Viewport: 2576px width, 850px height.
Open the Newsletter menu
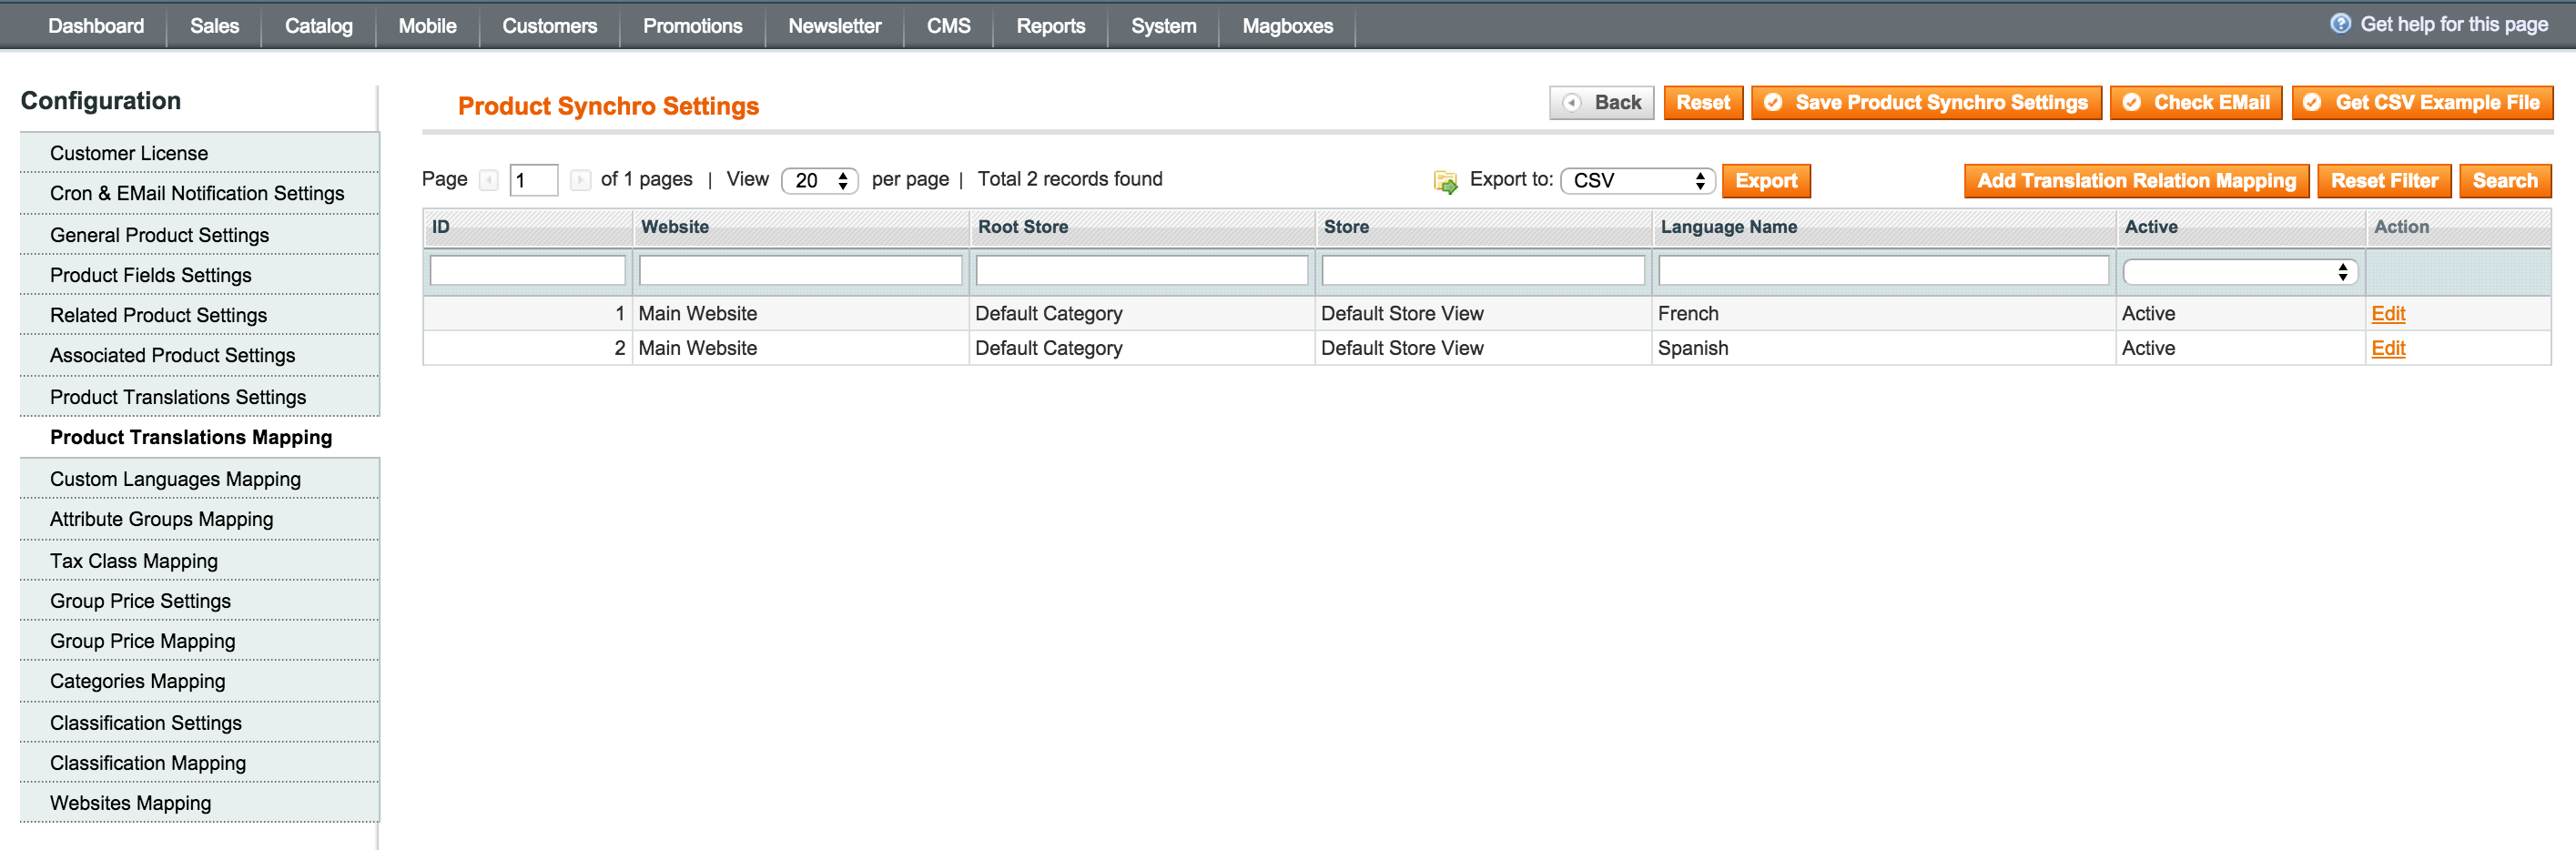[834, 26]
